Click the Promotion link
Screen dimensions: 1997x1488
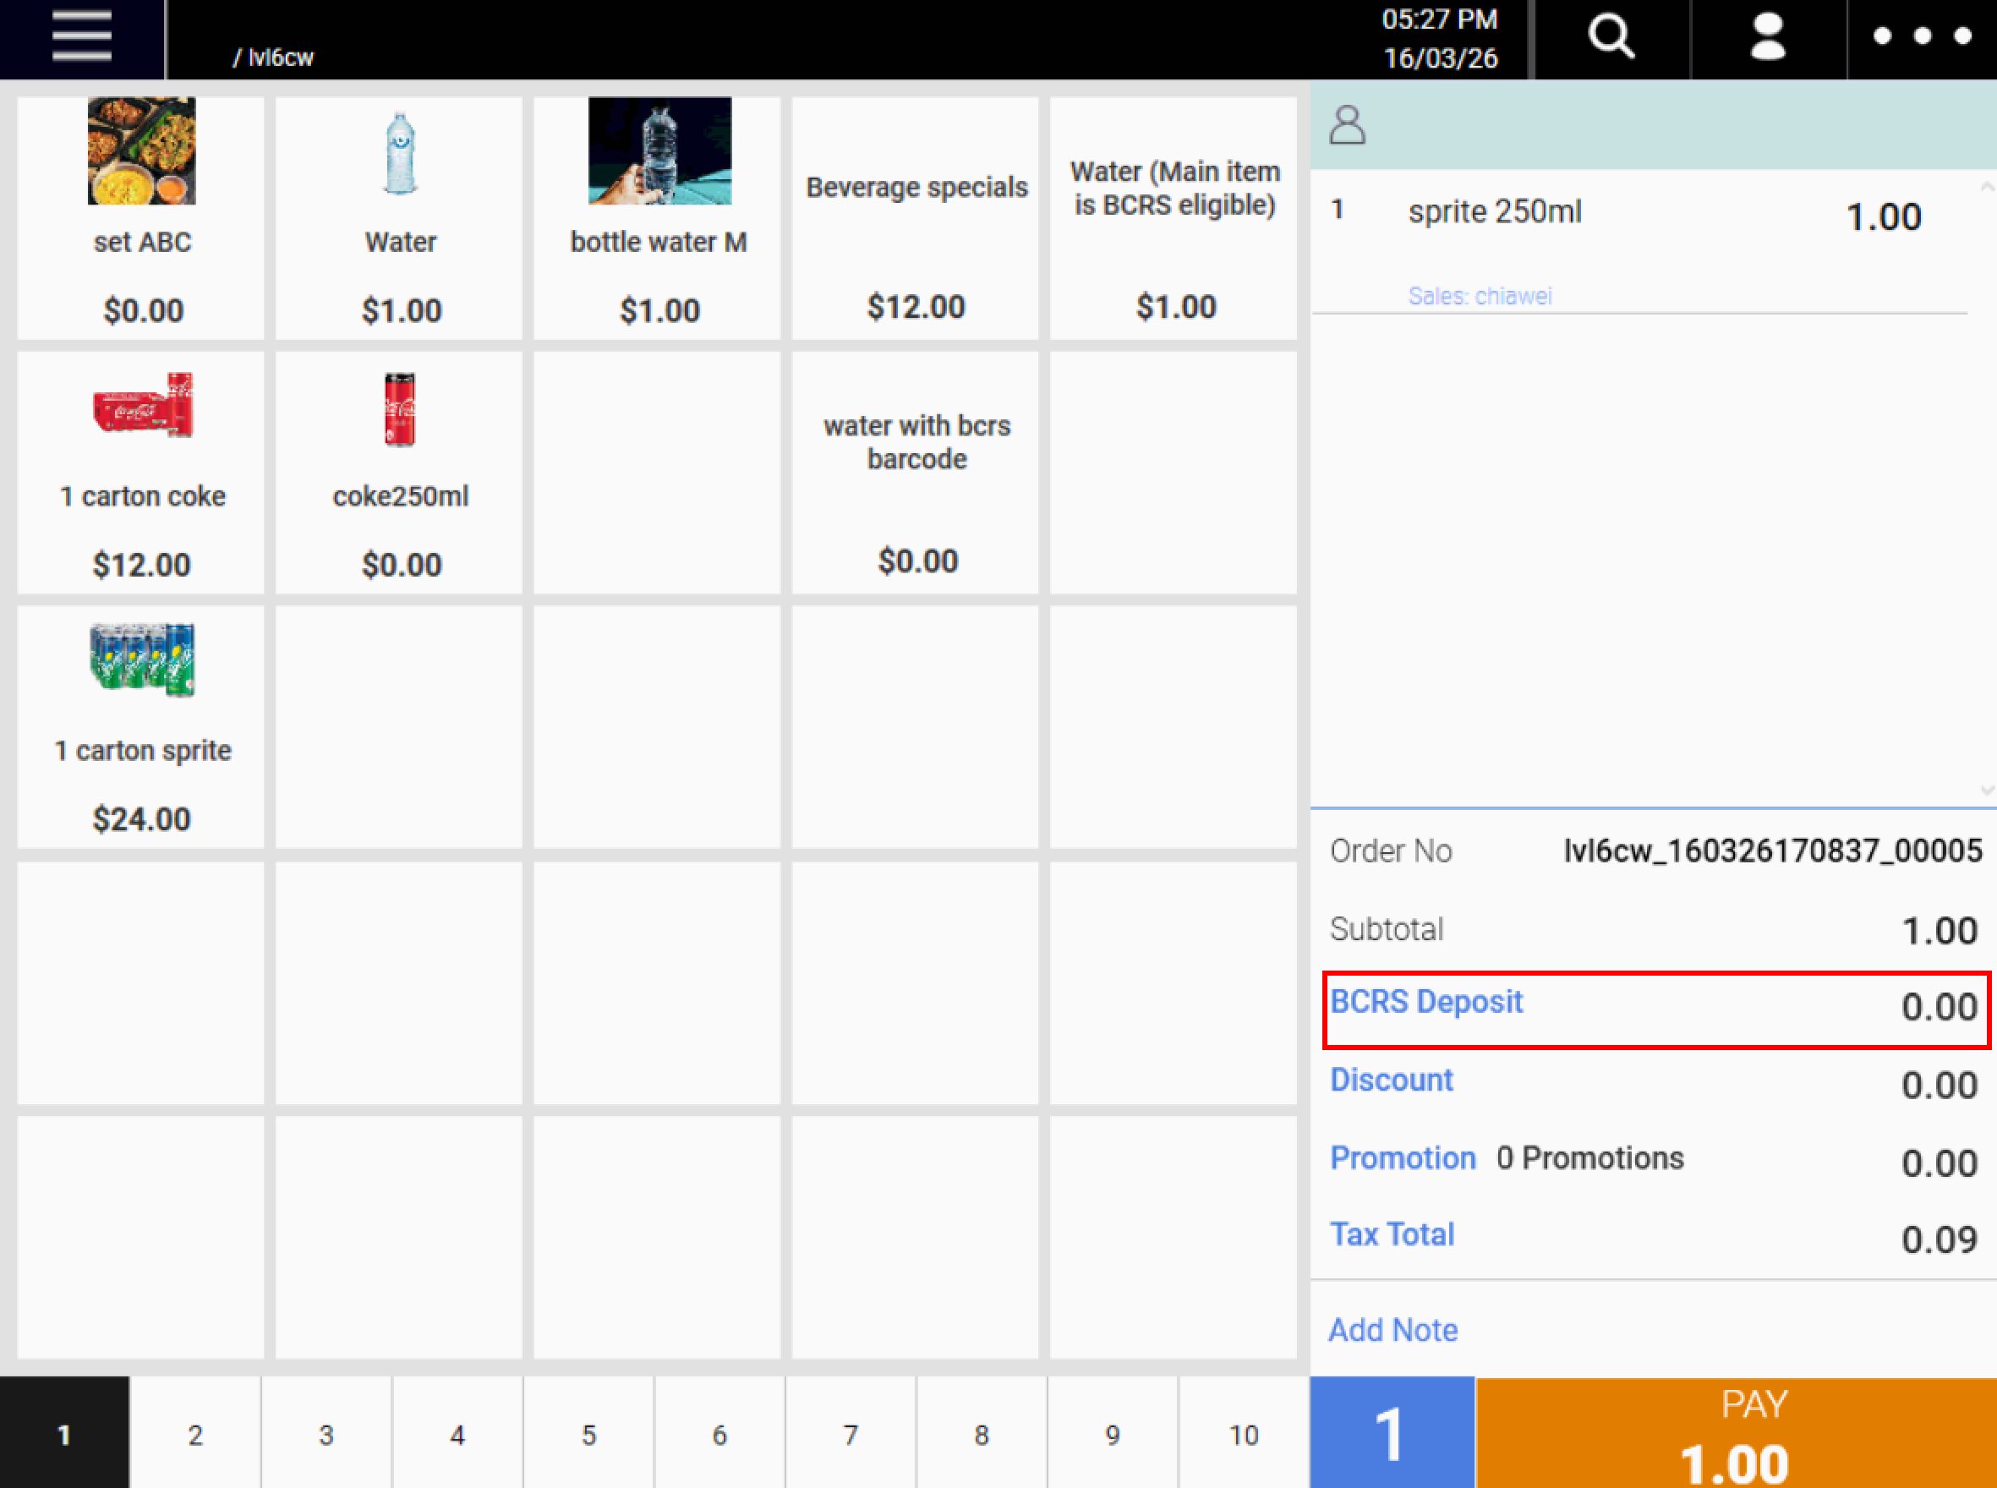point(1403,1158)
